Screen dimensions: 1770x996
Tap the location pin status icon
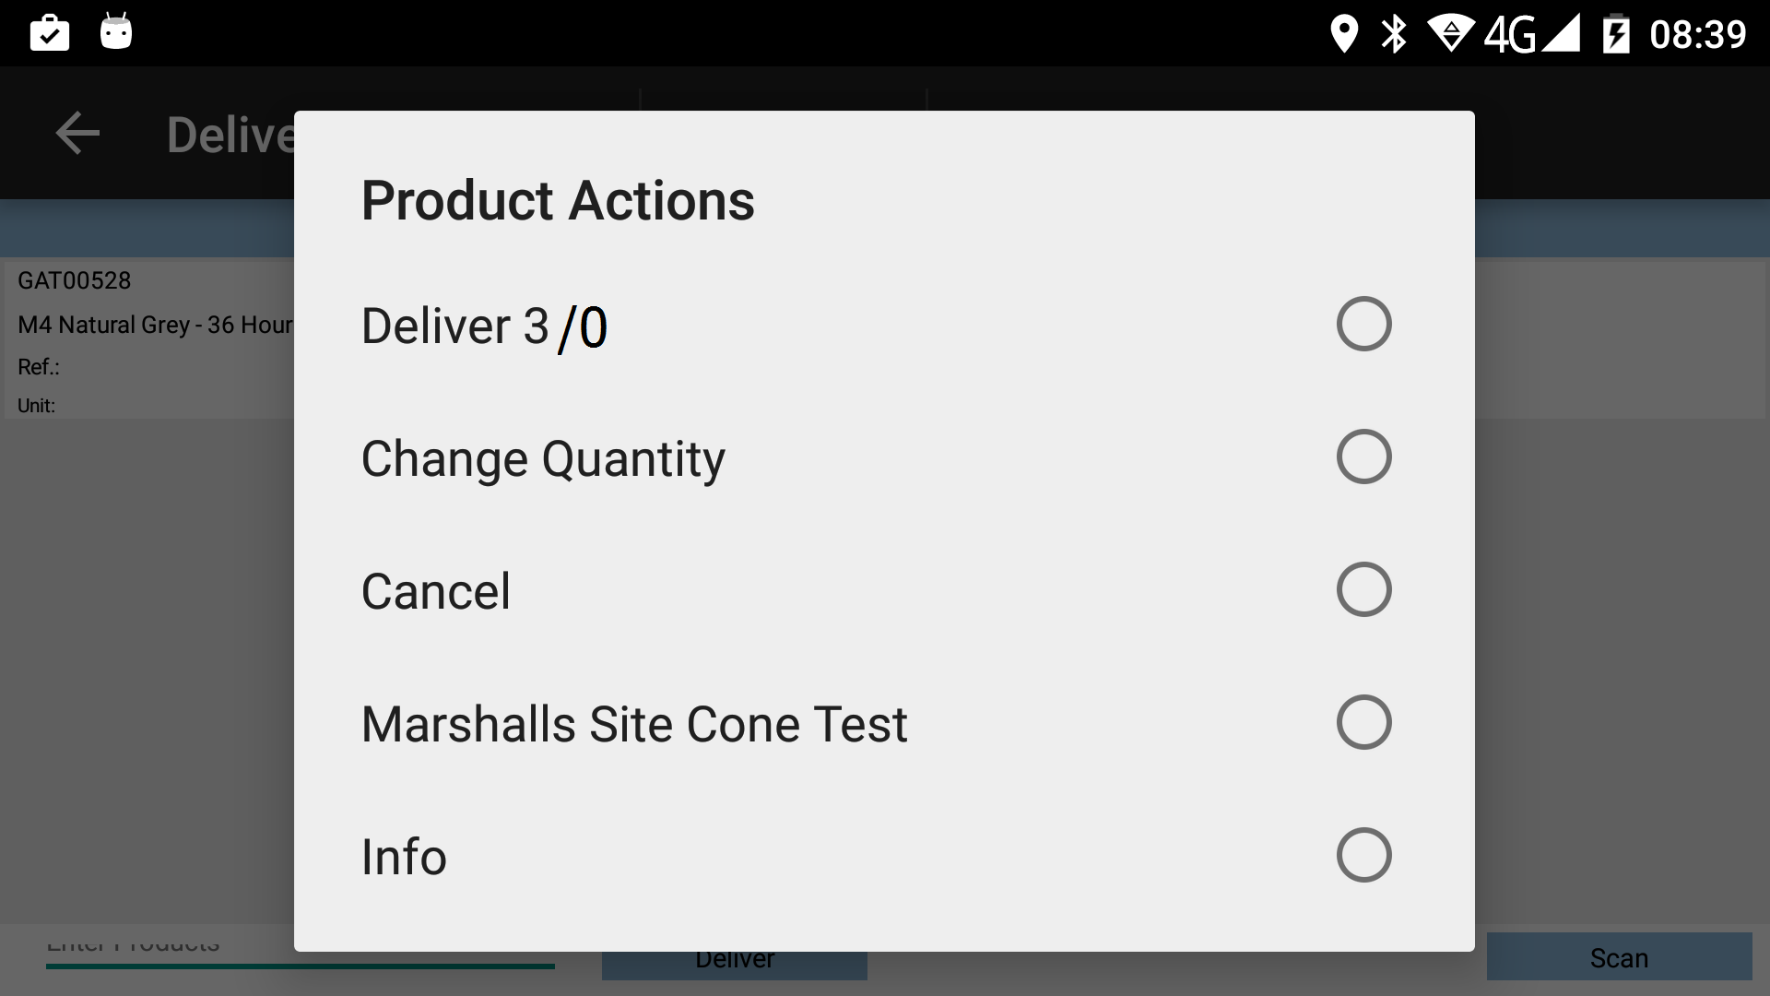point(1344,34)
